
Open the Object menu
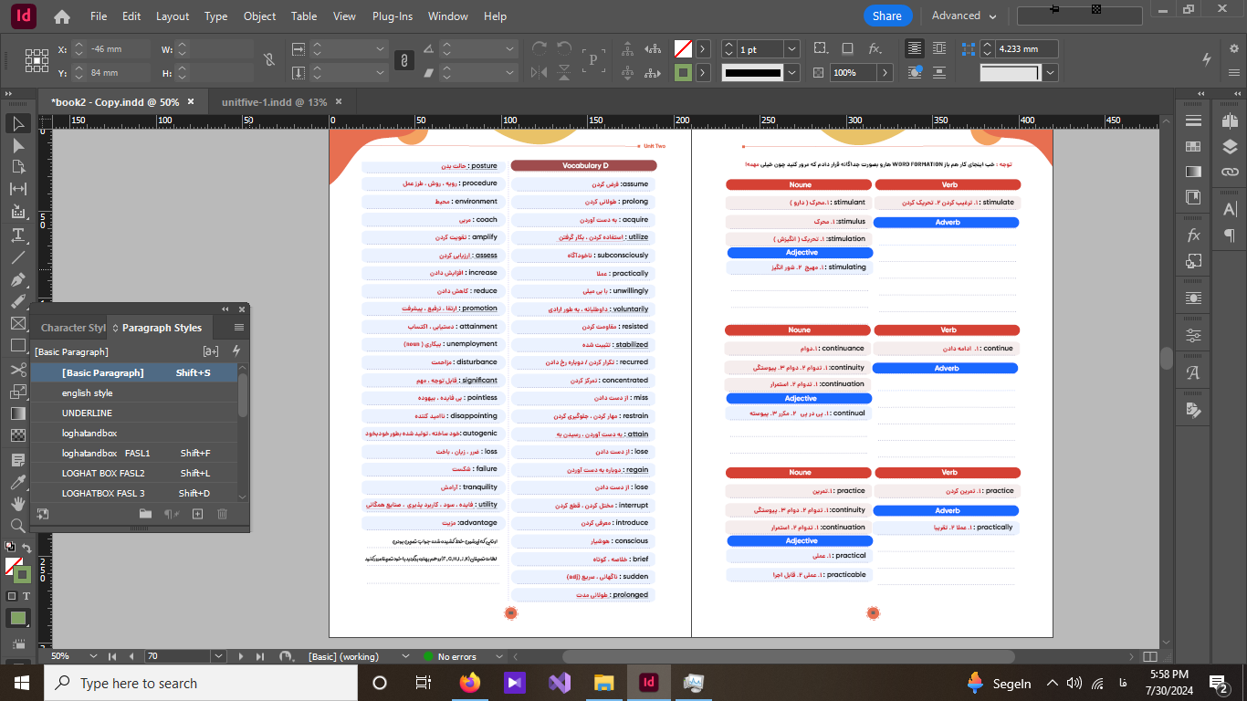260,16
